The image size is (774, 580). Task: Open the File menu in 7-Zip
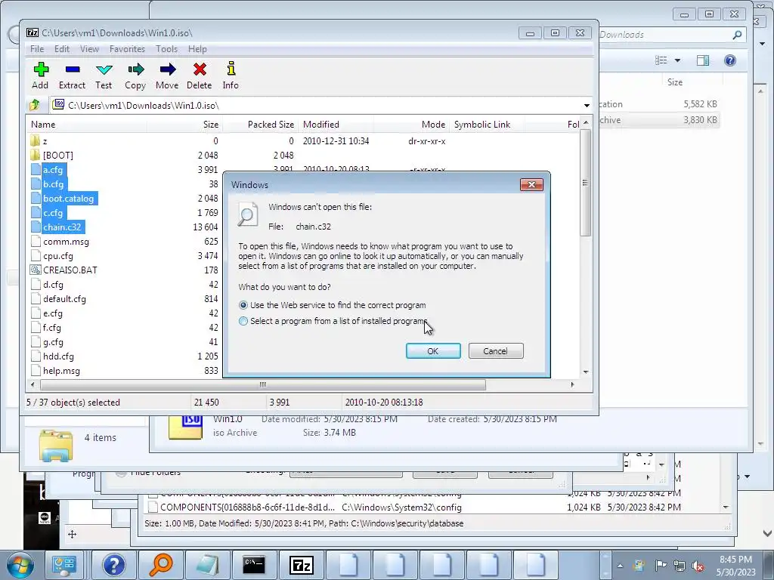coord(37,49)
